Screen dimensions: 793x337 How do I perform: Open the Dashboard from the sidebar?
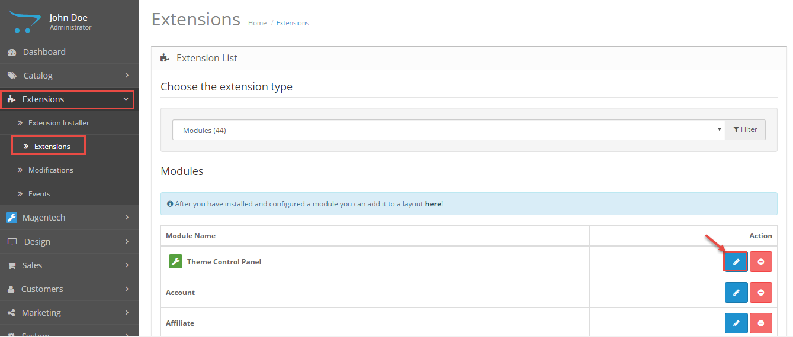click(44, 52)
